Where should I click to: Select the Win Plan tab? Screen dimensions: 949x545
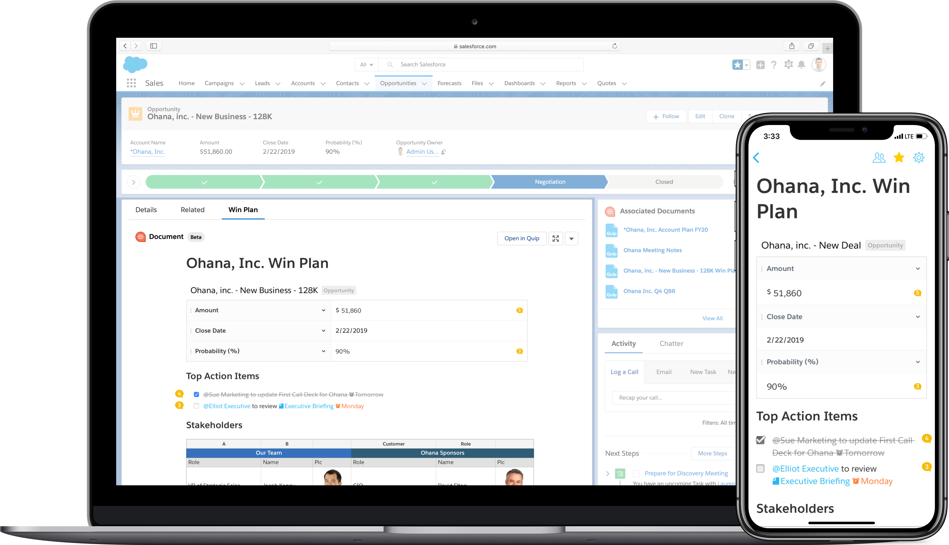(x=243, y=209)
